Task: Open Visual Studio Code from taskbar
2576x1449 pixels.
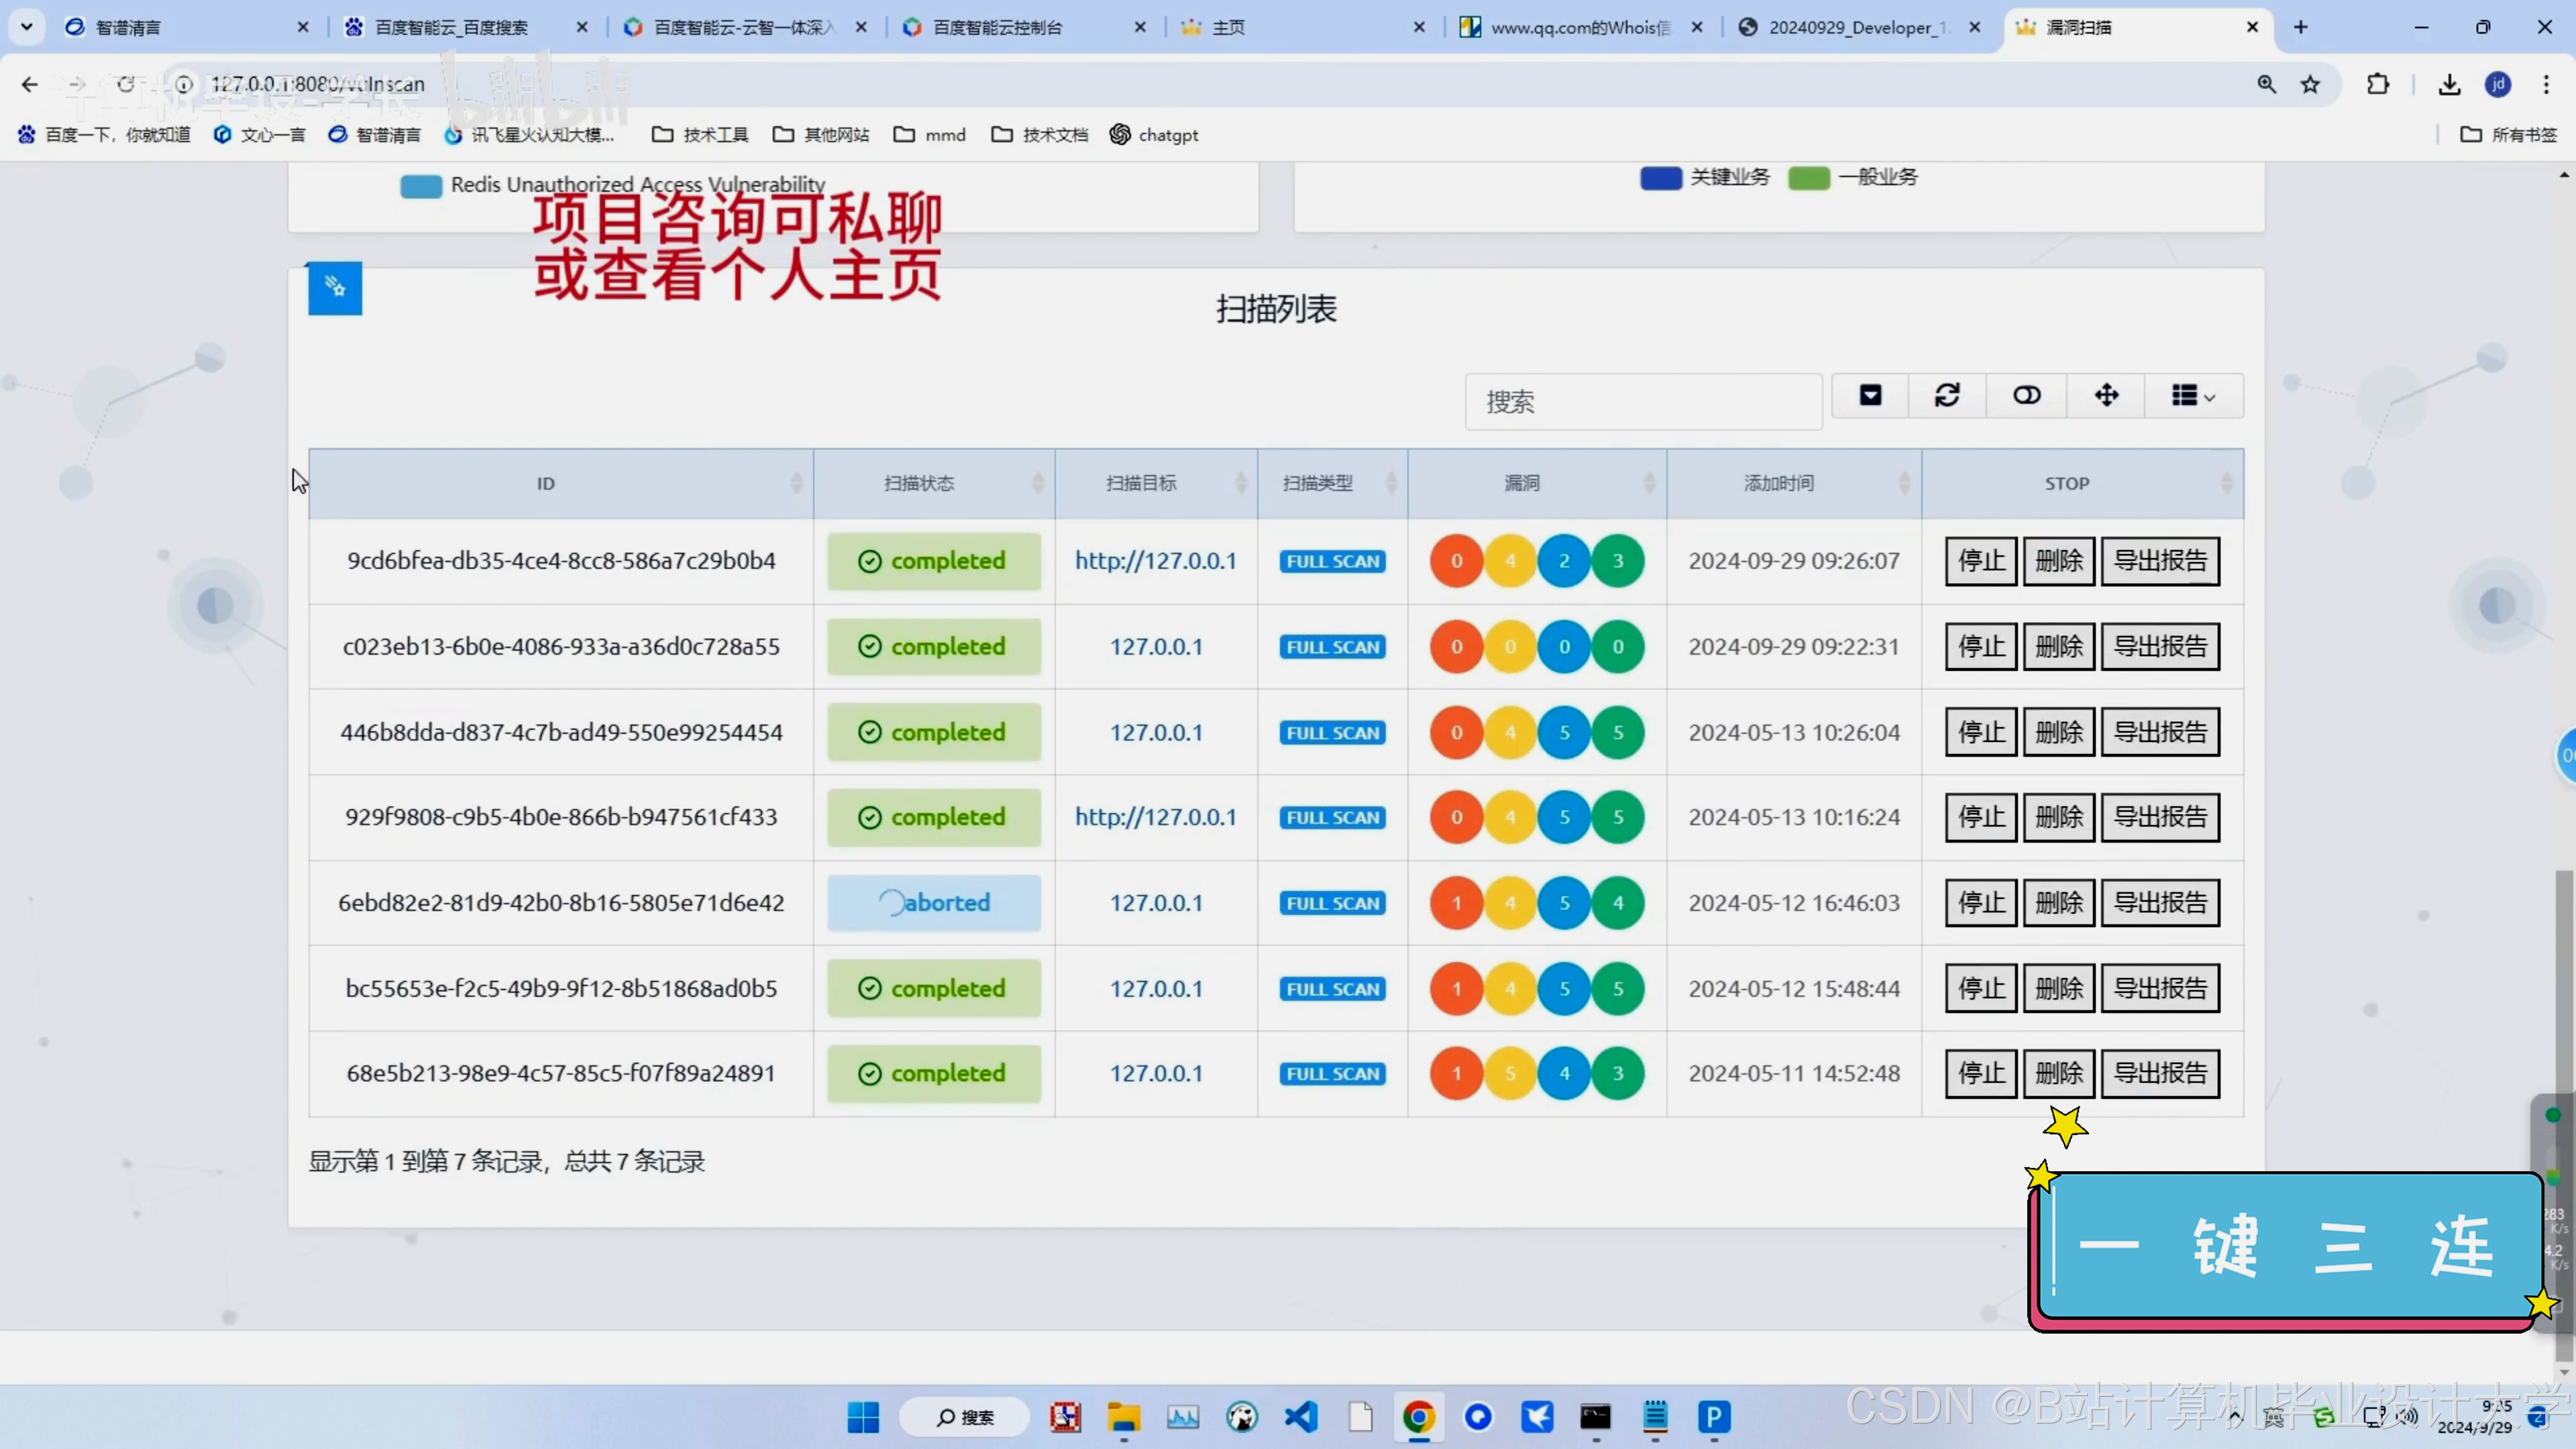Action: coord(1301,1416)
